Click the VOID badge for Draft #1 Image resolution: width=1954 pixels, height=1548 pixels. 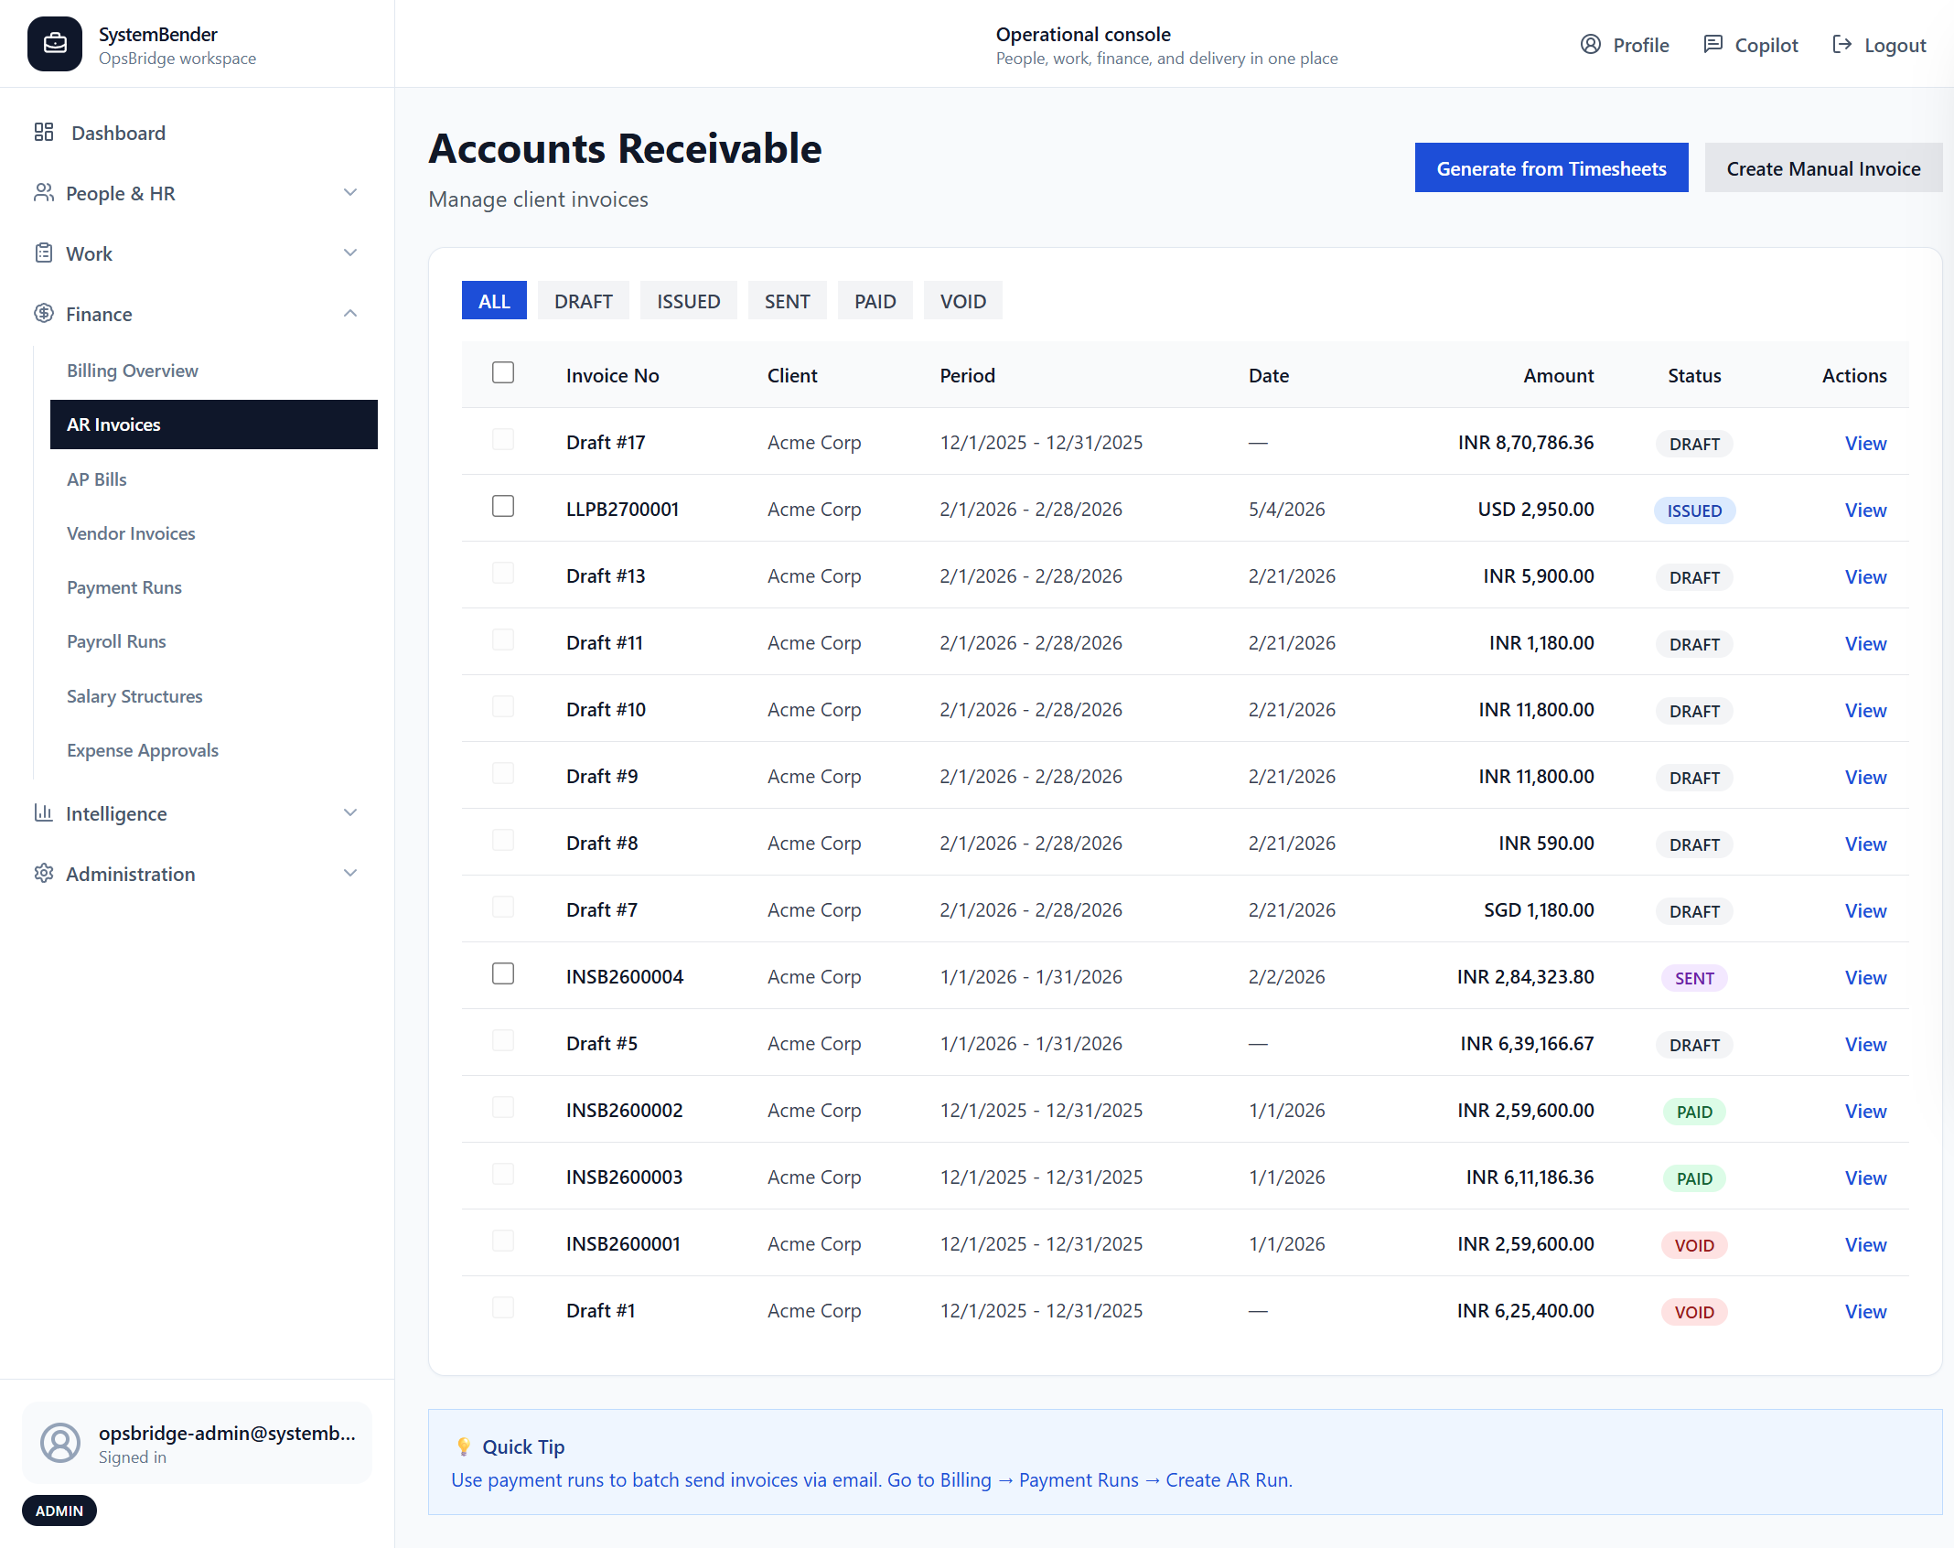1694,1312
